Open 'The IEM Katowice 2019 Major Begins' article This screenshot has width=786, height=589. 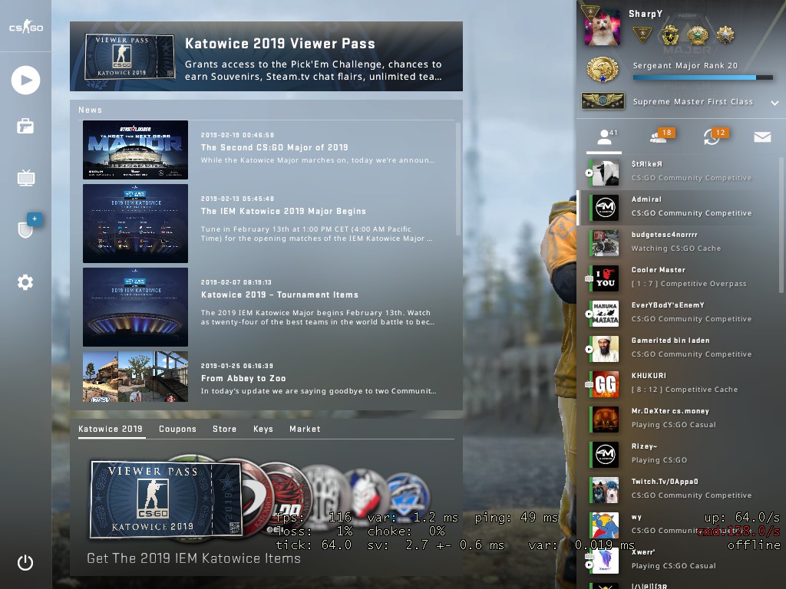[283, 211]
